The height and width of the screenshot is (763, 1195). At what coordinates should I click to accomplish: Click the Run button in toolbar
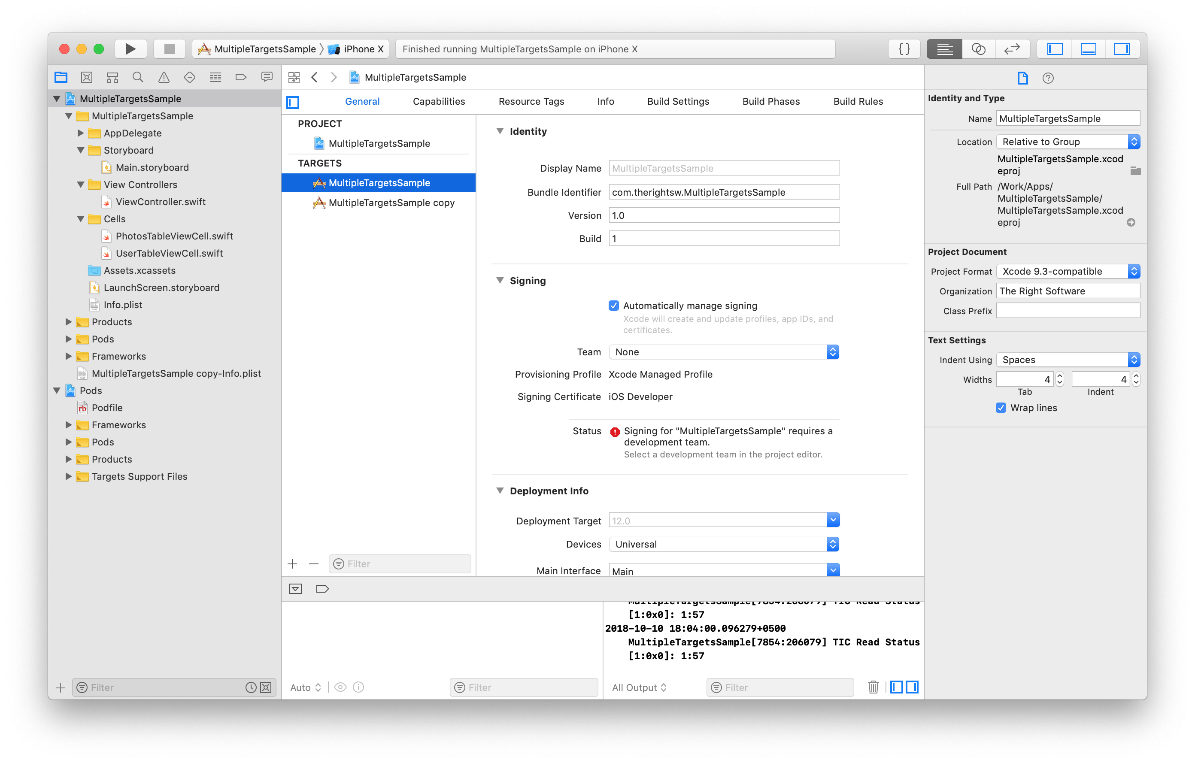click(130, 49)
